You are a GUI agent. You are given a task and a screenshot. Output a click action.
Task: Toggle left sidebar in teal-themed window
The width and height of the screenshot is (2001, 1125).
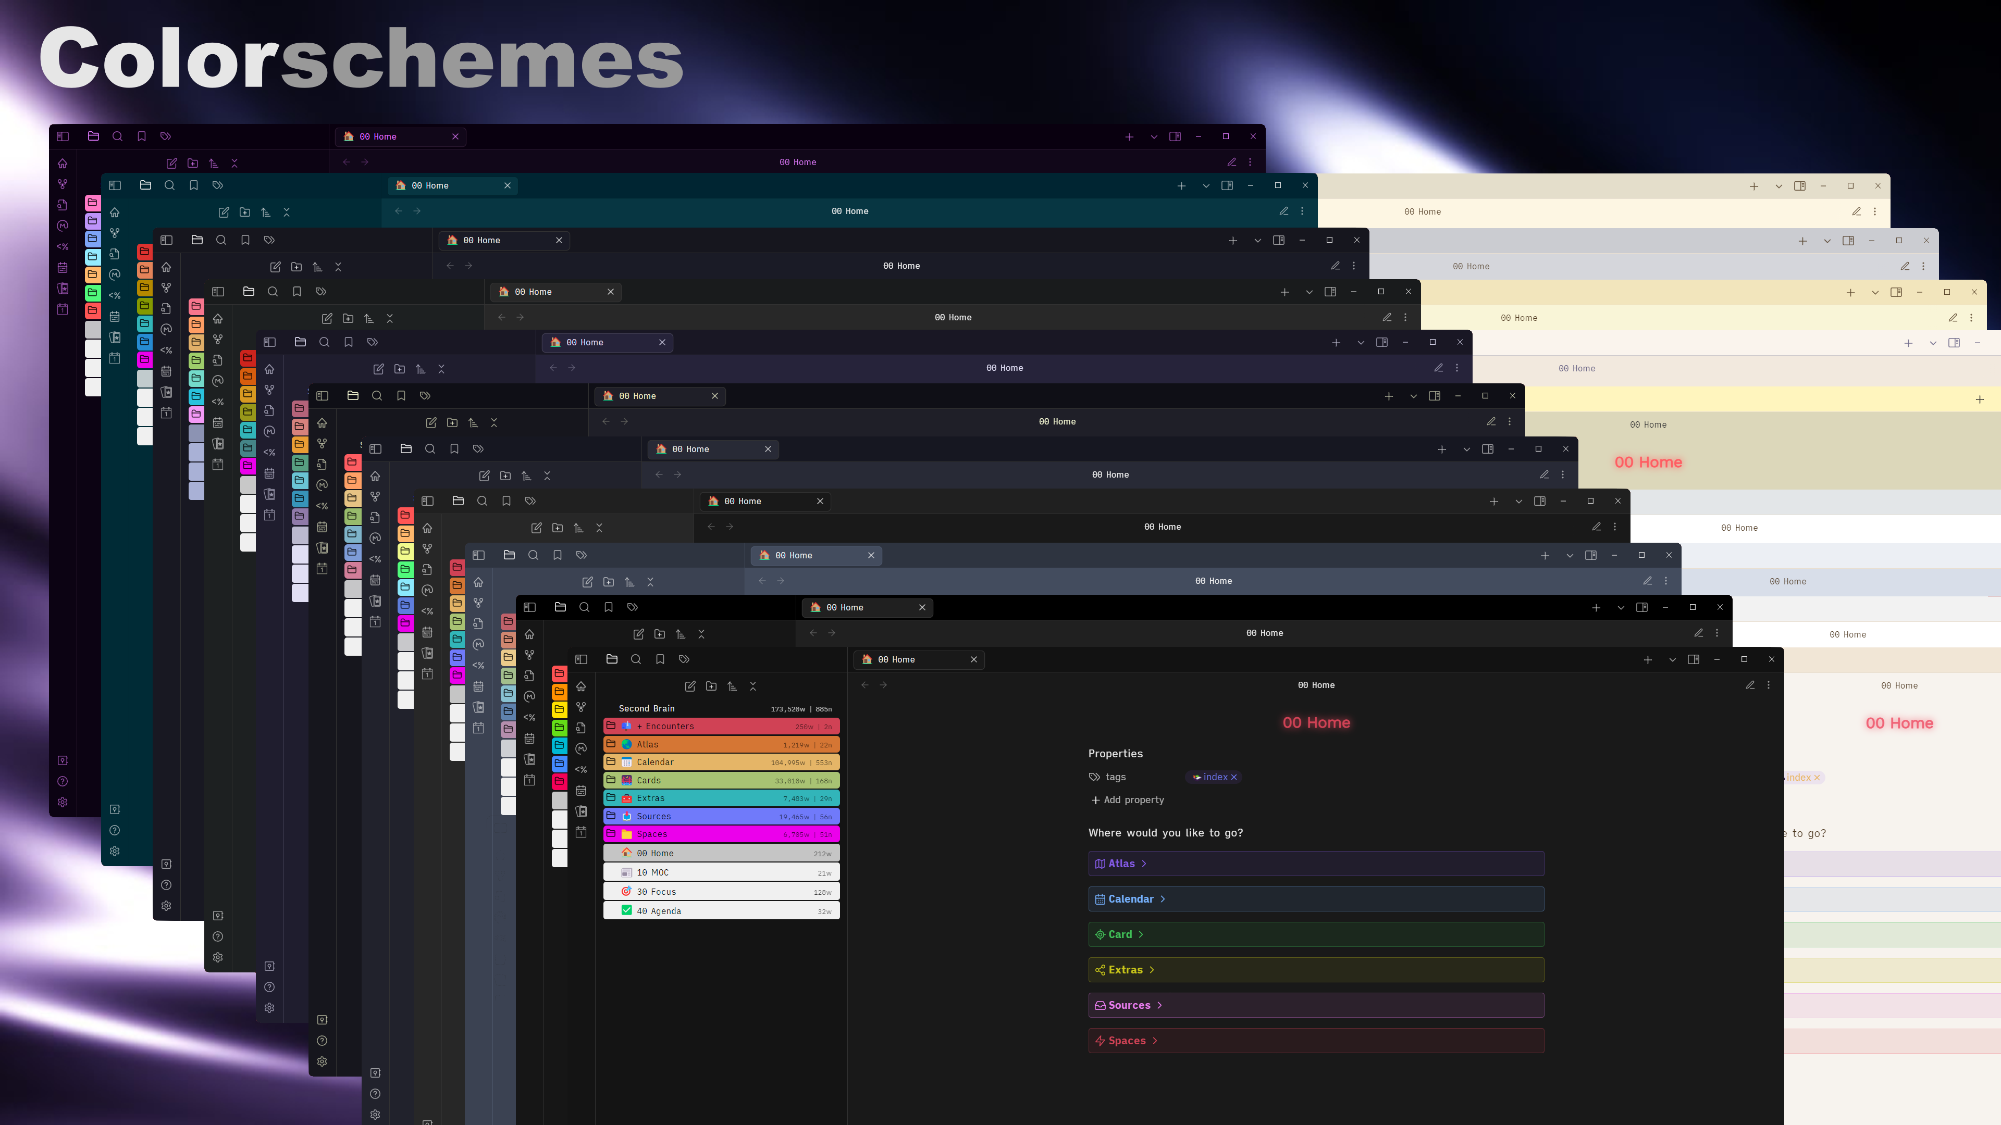click(115, 185)
